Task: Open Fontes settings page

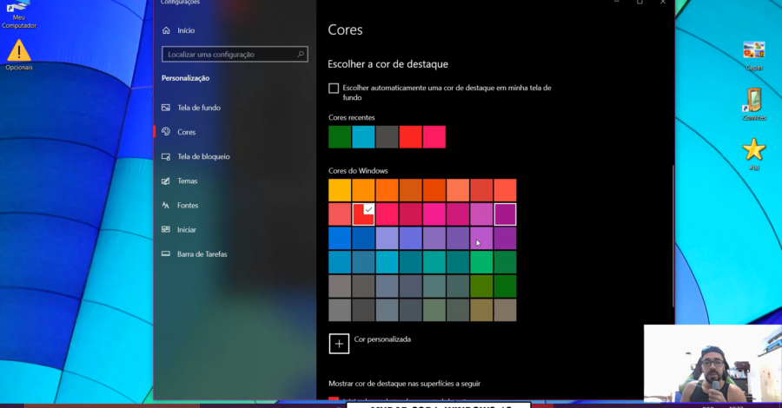Action: pyautogui.click(x=188, y=205)
